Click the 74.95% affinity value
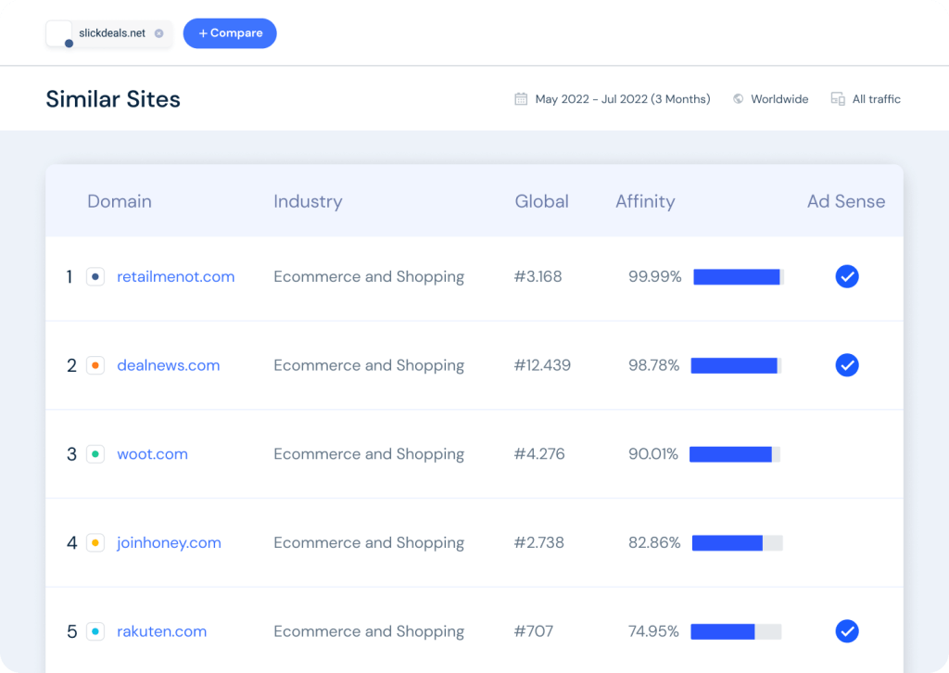949x673 pixels. click(x=653, y=631)
